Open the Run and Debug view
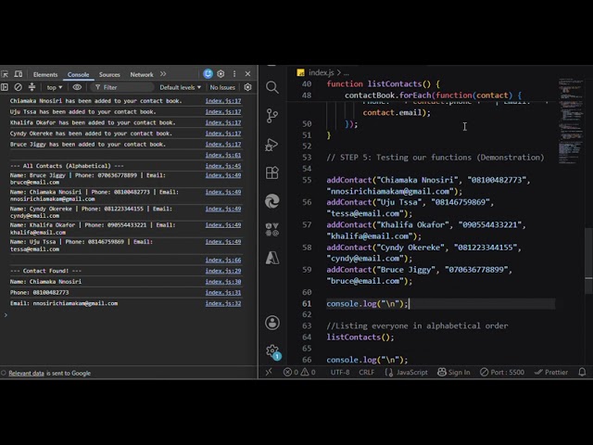 tap(271, 145)
